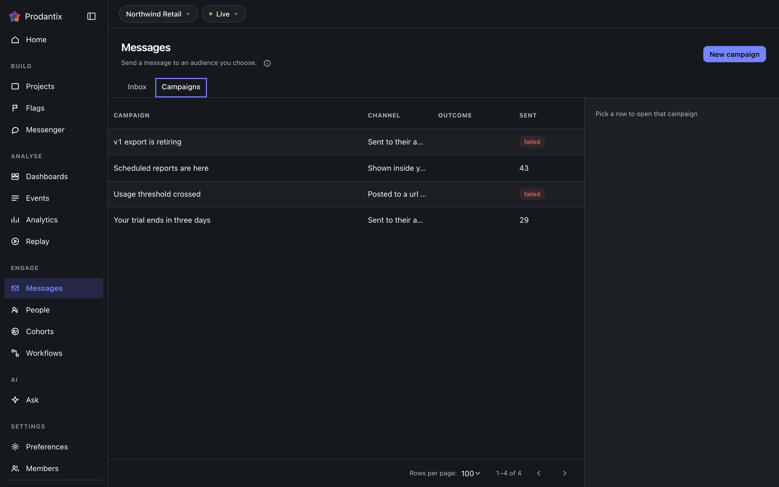
Task: Click 'Sent to their a...' in v1 export row
Action: coord(395,142)
